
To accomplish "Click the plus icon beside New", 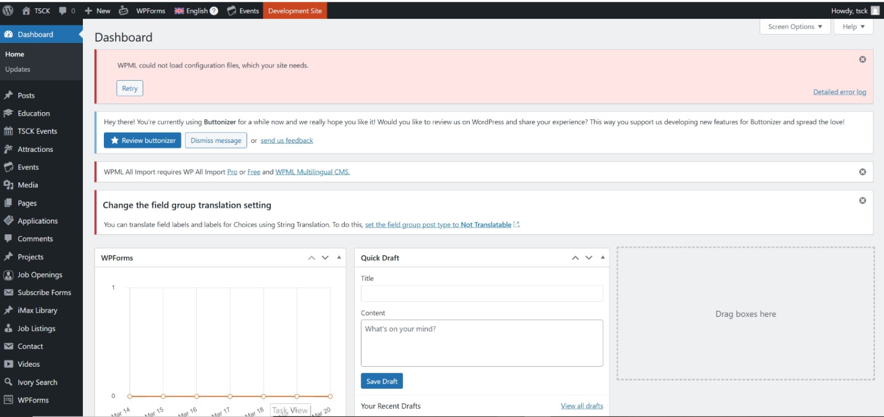I will pyautogui.click(x=88, y=10).
